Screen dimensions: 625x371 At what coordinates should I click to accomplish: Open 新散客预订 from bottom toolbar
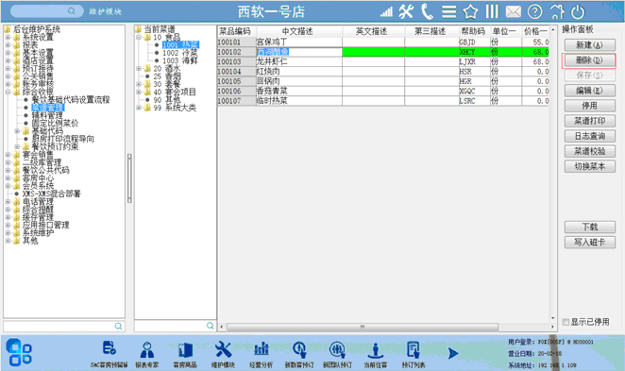299,354
